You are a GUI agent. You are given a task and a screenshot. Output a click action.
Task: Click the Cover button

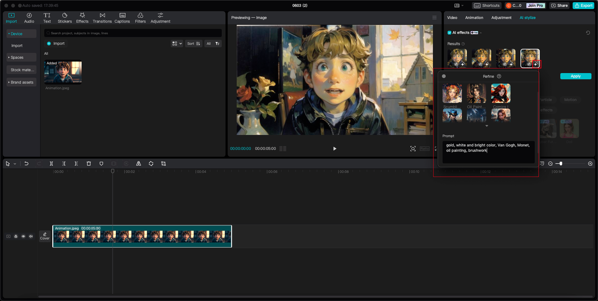click(45, 236)
